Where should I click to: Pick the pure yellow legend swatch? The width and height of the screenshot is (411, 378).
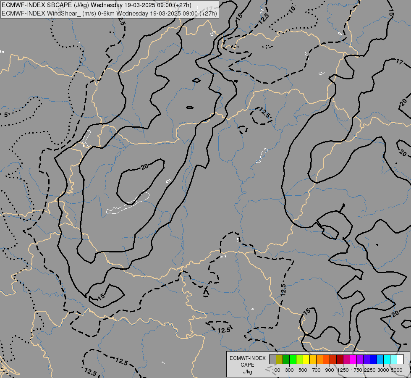point(306,360)
